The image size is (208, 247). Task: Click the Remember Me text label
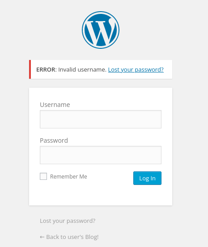pos(68,177)
